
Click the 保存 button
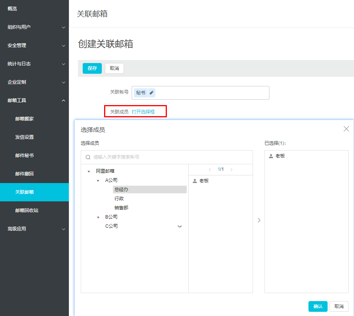click(x=92, y=68)
